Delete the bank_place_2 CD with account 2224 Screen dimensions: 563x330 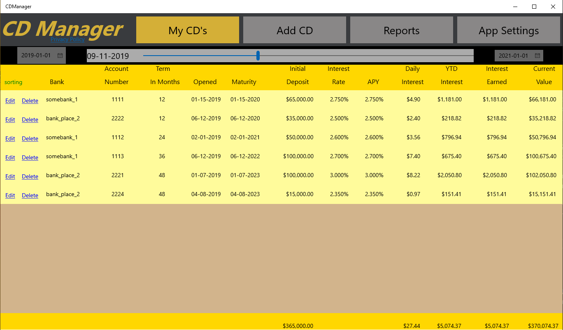click(30, 195)
